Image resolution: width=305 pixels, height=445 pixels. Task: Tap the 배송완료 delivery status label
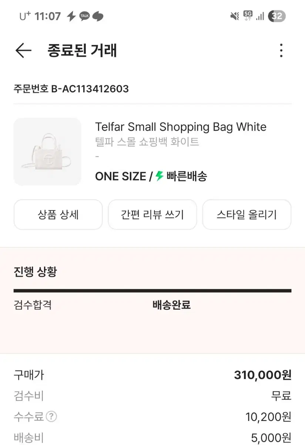(x=171, y=305)
